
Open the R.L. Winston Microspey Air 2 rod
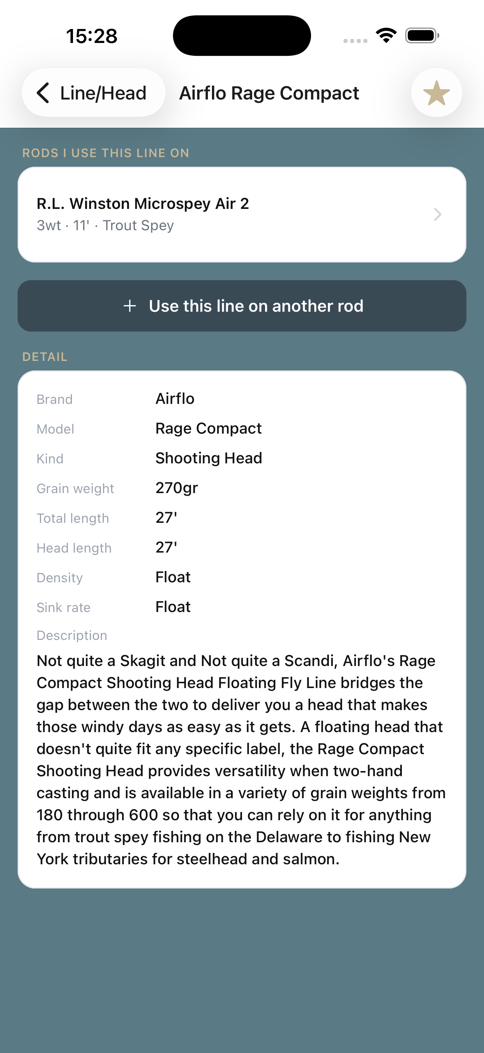242,215
